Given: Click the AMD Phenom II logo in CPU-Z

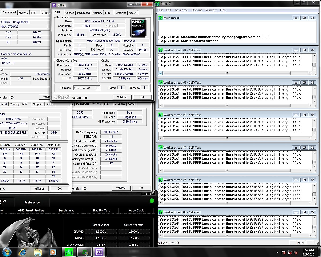Looking at the screenshot, I should click(138, 28).
